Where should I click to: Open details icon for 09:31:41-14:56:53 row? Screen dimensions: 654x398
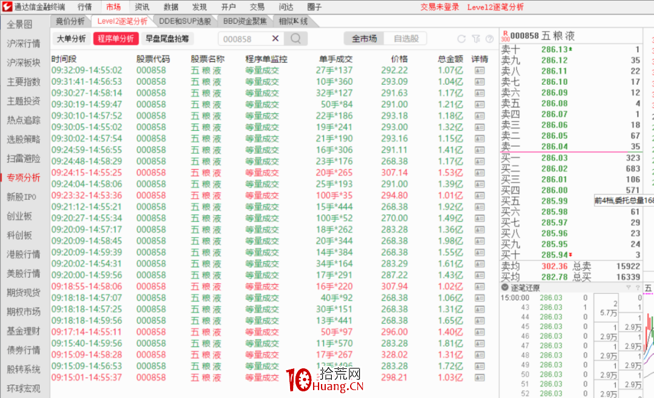pyautogui.click(x=480, y=82)
